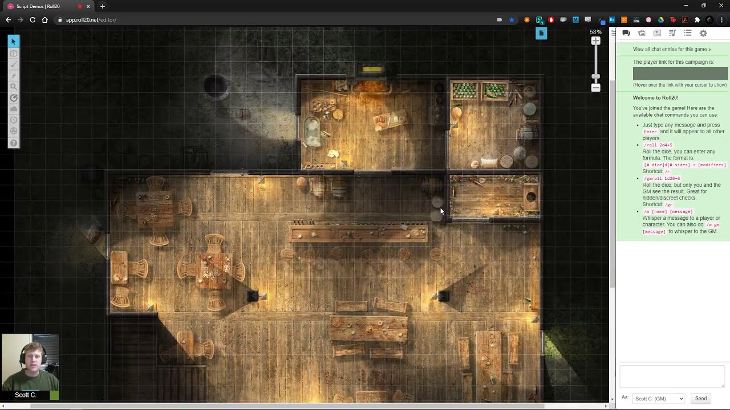
Task: Select the lightning FX tool
Action: click(14, 76)
